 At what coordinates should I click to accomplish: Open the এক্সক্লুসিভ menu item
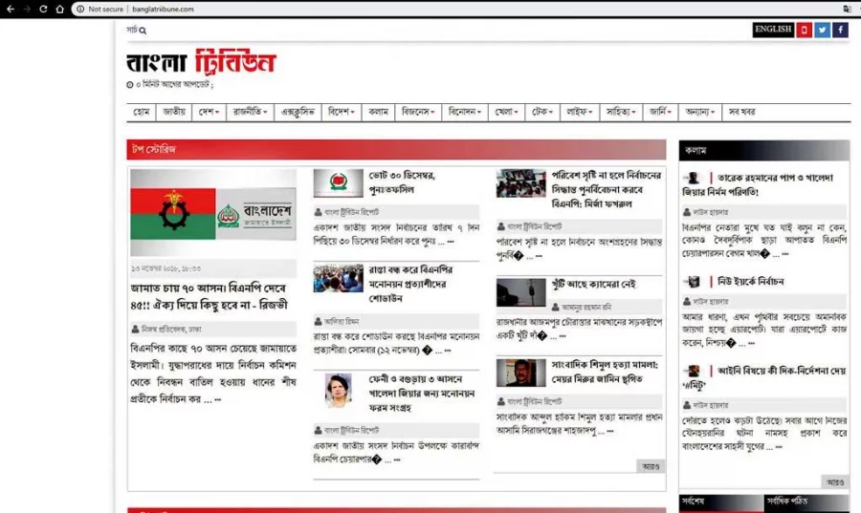pos(298,112)
